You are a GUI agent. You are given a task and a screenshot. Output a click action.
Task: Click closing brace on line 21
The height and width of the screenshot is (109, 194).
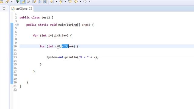click(x=20, y=86)
